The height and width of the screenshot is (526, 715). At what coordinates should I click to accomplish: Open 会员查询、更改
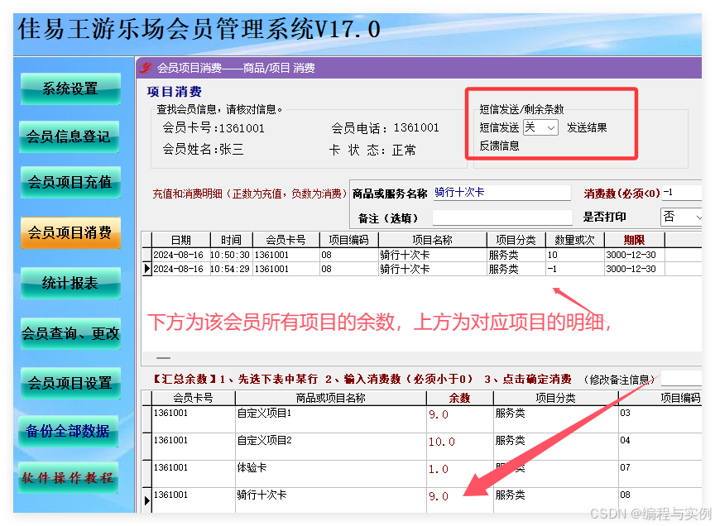point(70,333)
